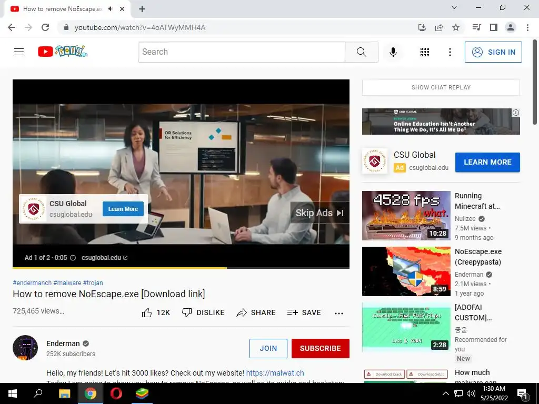The image size is (539, 404).
Task: Open the Nullzee channel name
Action: [x=465, y=219]
